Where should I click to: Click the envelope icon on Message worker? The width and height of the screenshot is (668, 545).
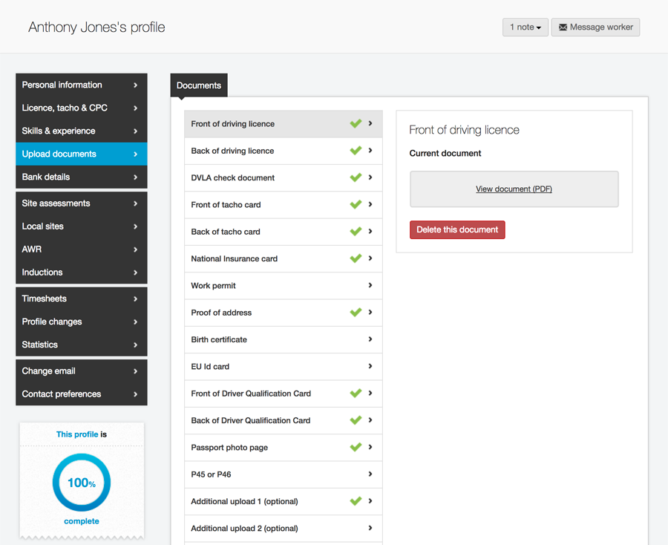[563, 27]
